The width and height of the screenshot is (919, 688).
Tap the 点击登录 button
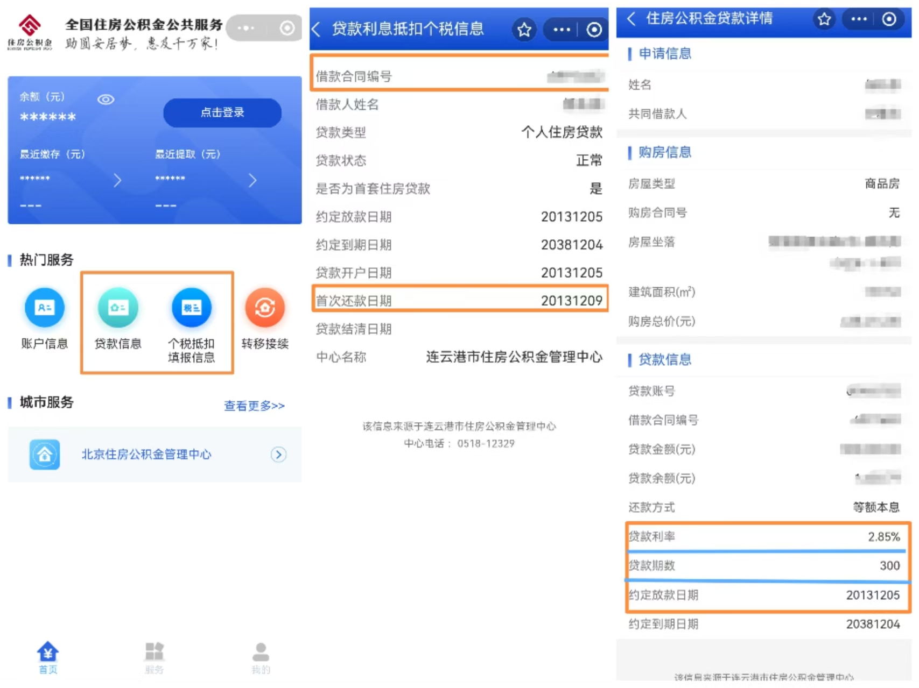click(x=222, y=112)
